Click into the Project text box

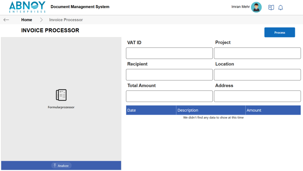pyautogui.click(x=257, y=53)
